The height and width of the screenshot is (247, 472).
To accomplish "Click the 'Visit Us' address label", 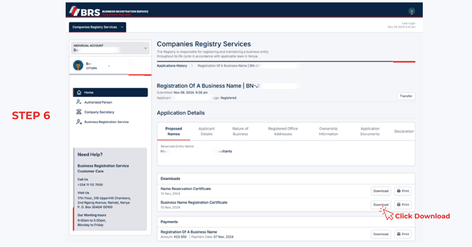I will tap(83, 193).
